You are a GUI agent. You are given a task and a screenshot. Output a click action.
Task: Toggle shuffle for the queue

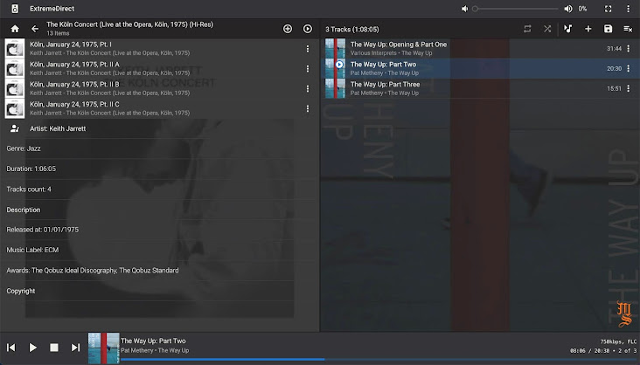[547, 29]
